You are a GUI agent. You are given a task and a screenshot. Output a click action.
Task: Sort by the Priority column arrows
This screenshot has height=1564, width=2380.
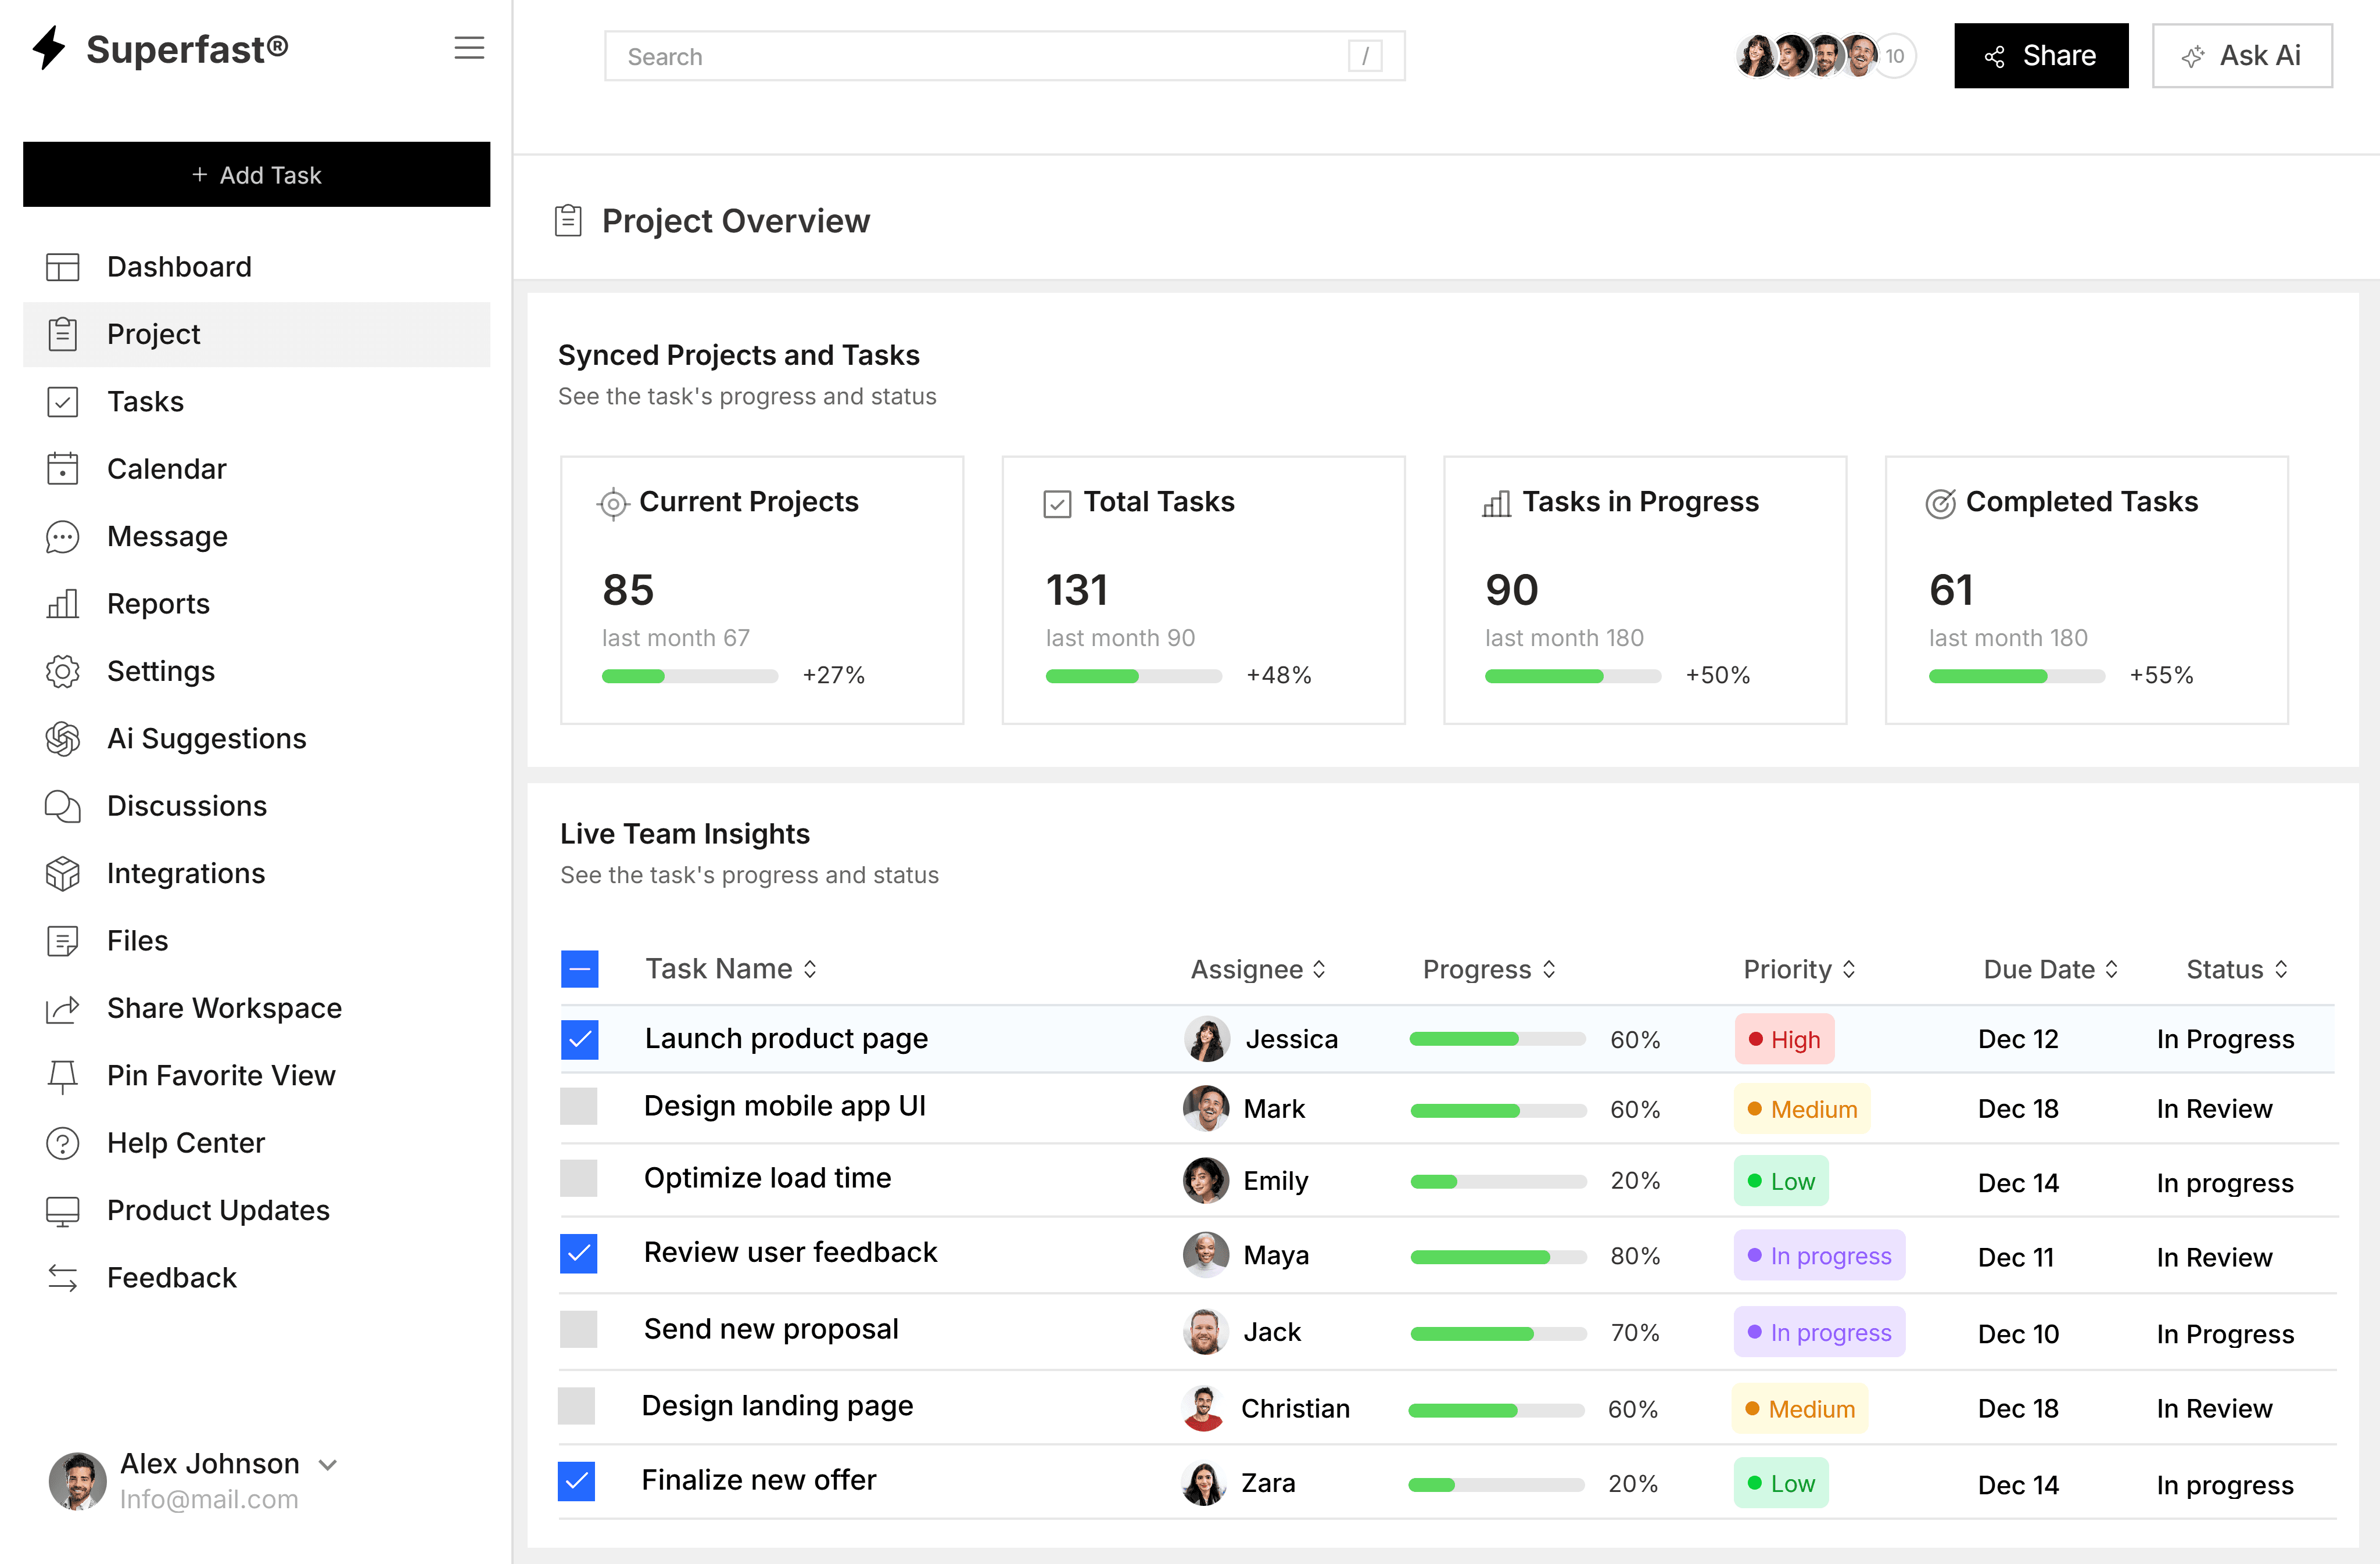coord(1849,969)
